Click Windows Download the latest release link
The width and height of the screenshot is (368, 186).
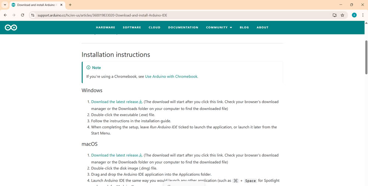click(117, 102)
